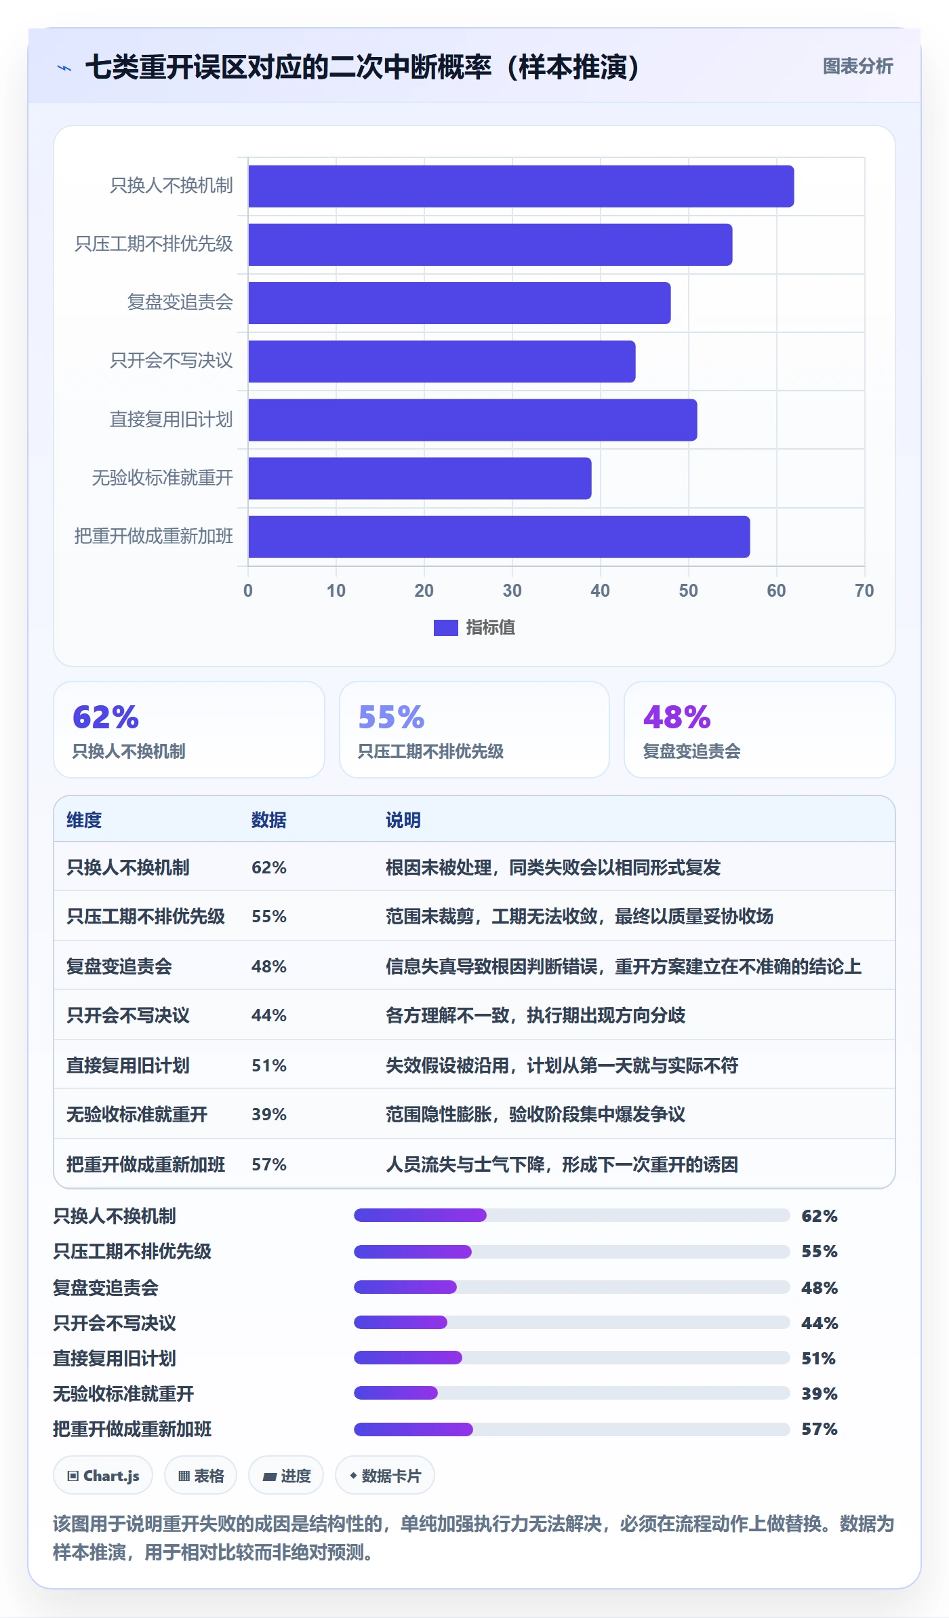Viewport: 949px width, 1618px height.
Task: Select the 44% cell in the table
Action: point(269,1015)
